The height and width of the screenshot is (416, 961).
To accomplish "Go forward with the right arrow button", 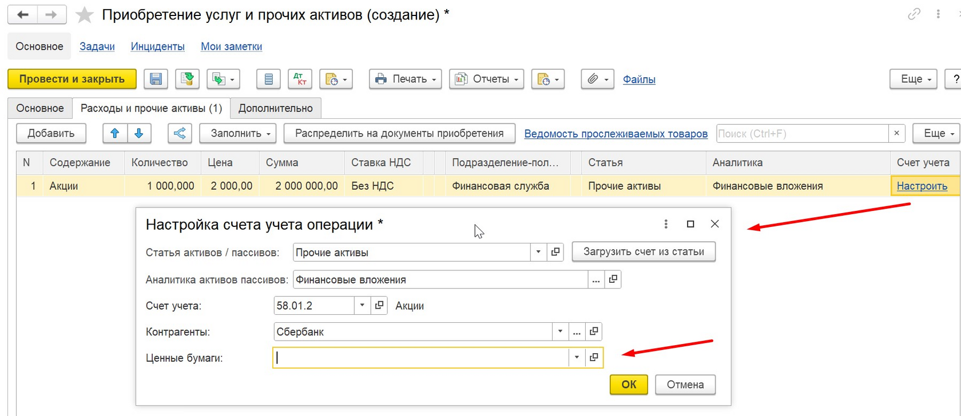I will click(x=52, y=15).
